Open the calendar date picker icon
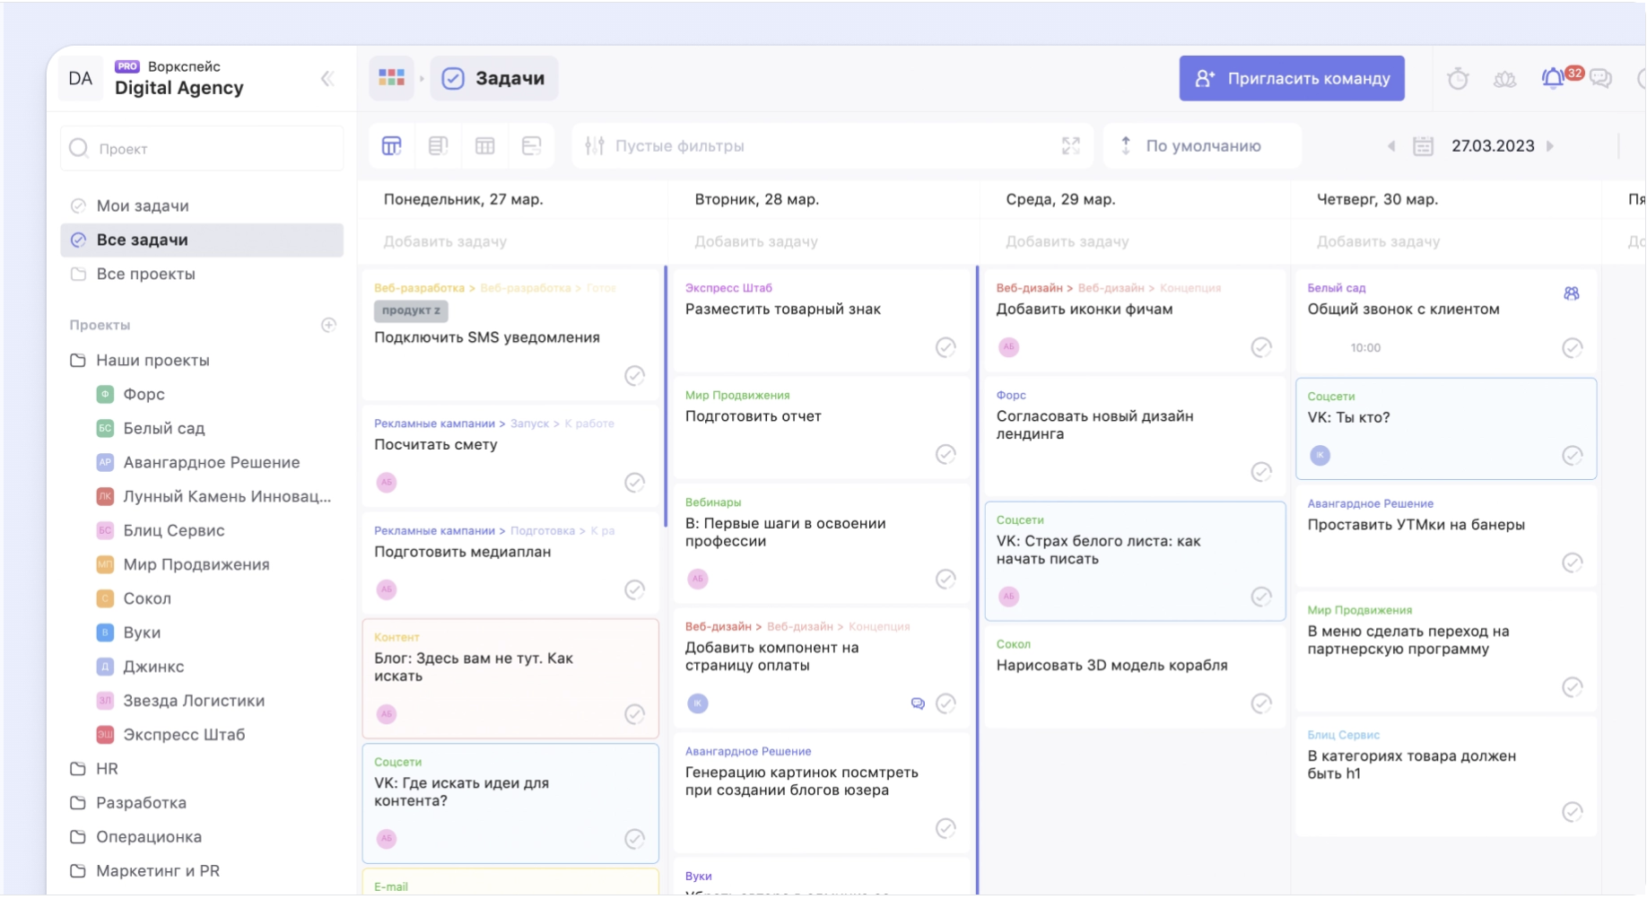The width and height of the screenshot is (1647, 899). [1423, 146]
